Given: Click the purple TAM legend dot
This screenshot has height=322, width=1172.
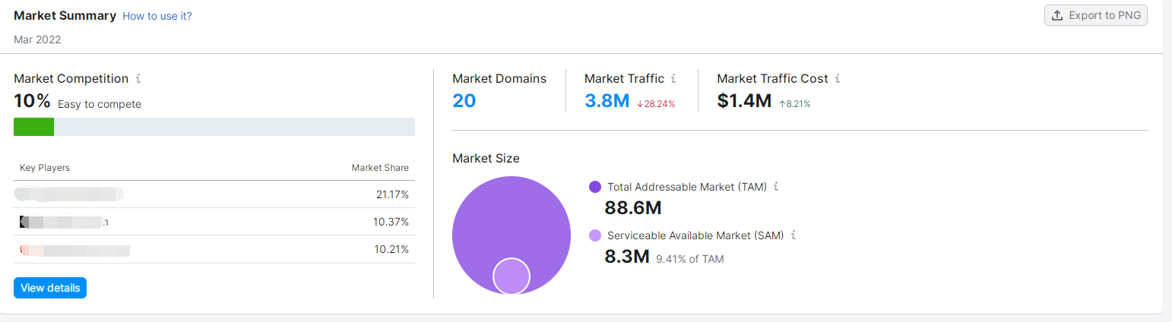Looking at the screenshot, I should pos(595,187).
